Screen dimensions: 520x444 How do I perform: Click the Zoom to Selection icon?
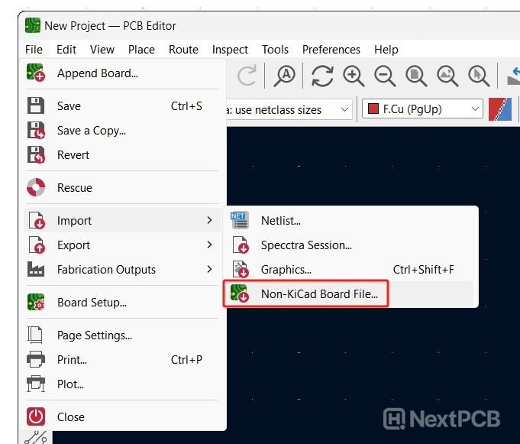(x=479, y=75)
